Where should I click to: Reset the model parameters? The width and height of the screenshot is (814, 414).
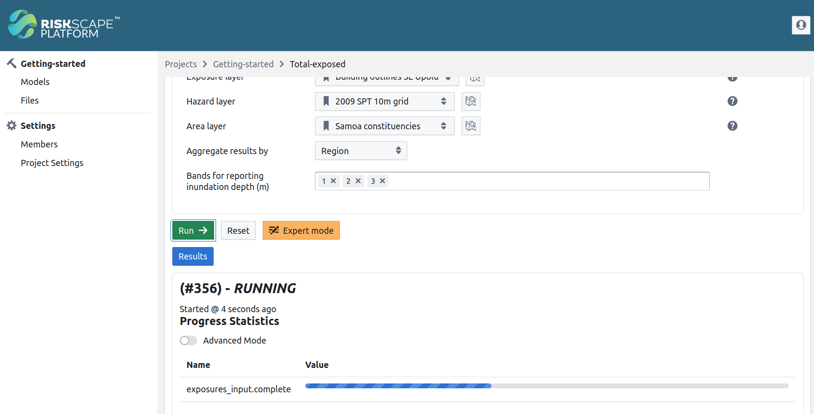238,230
